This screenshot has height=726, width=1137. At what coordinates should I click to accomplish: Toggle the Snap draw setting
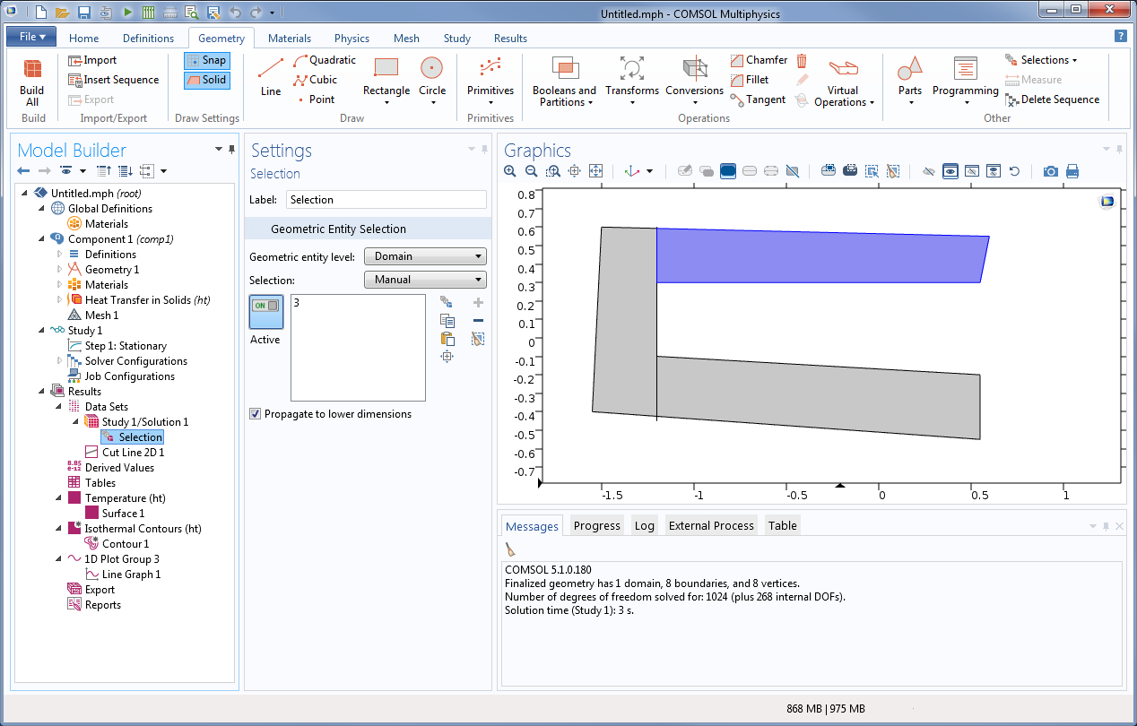(x=206, y=60)
